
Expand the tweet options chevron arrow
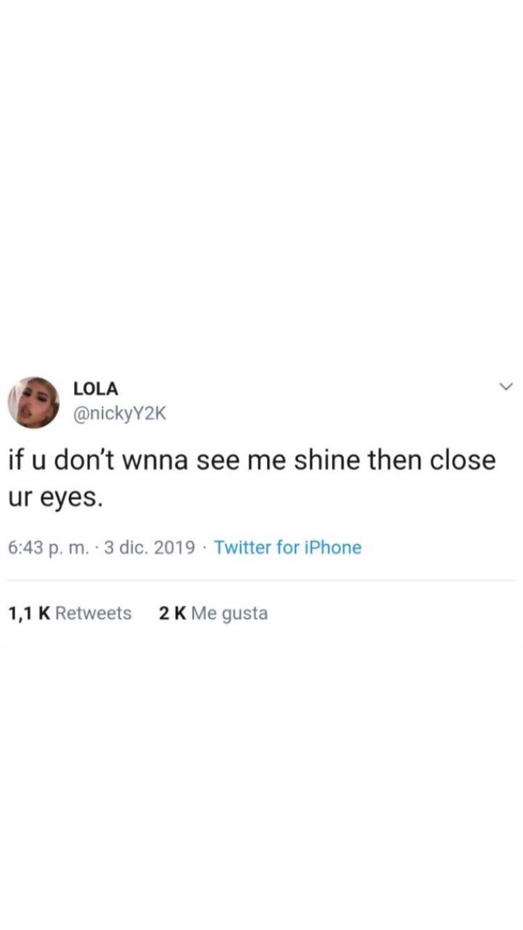click(507, 386)
